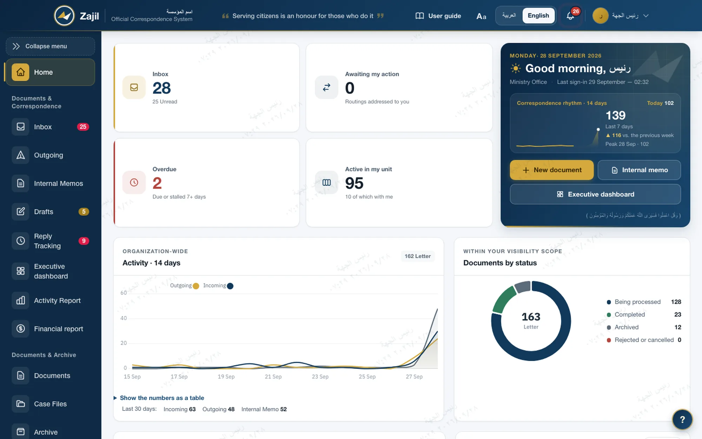Click the Today 102 label
702x439 pixels.
tap(660, 103)
